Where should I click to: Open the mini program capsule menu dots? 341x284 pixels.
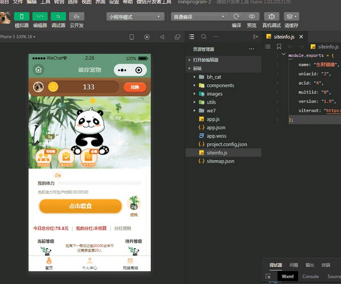point(122,70)
